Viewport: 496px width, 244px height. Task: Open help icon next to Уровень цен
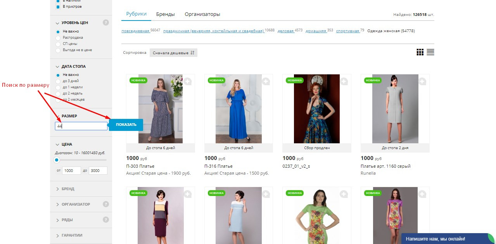click(x=106, y=22)
